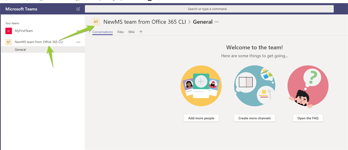
Task: Switch to the Files tab
Action: click(120, 32)
